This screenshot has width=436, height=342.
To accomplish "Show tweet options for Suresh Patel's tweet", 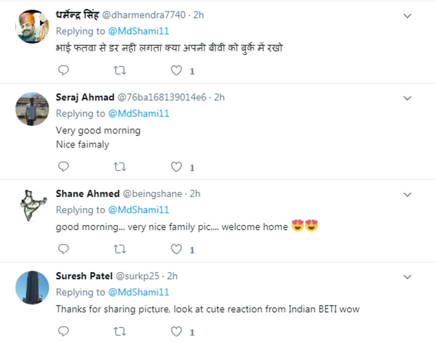I will tap(407, 277).
